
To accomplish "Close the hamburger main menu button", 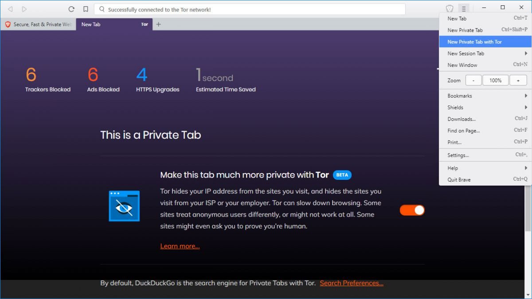I will (x=463, y=8).
